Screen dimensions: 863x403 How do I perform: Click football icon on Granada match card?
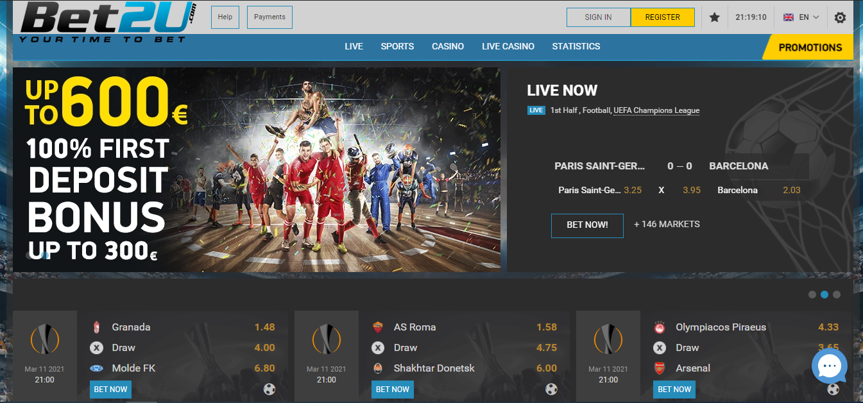coord(269,389)
